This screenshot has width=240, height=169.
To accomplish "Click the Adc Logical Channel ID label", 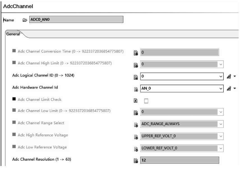I will (43, 75).
